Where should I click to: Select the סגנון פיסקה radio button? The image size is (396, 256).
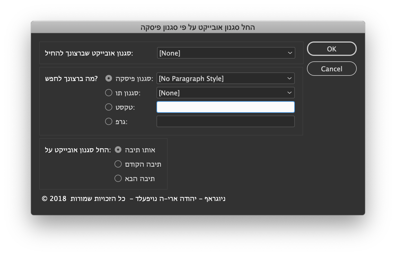click(109, 78)
